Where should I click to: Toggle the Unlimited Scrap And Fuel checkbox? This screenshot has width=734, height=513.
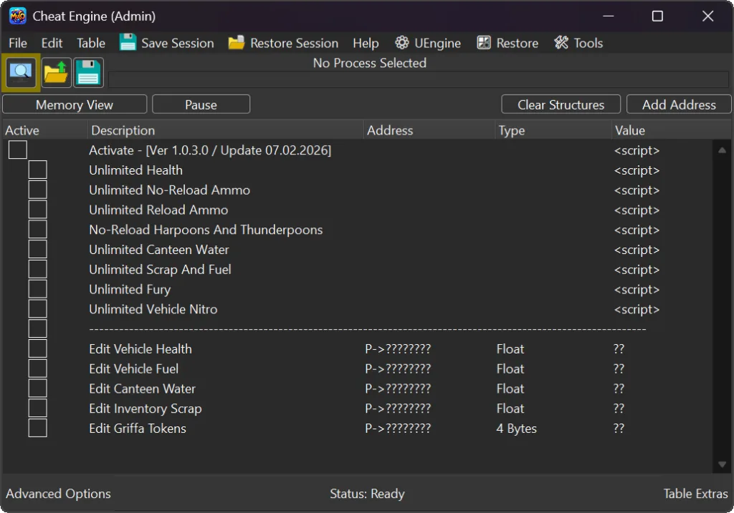pyautogui.click(x=37, y=269)
